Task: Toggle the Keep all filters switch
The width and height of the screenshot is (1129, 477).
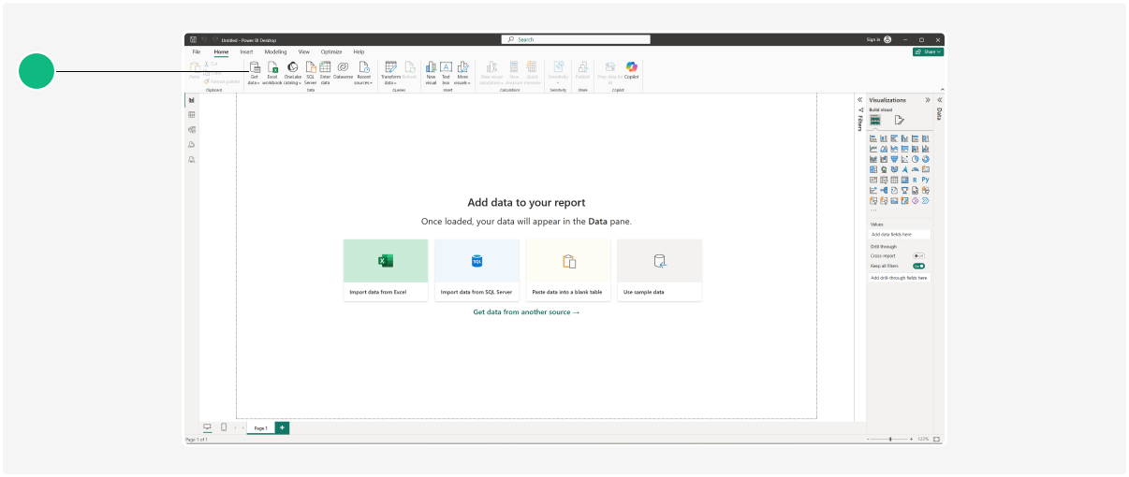Action: 918,266
